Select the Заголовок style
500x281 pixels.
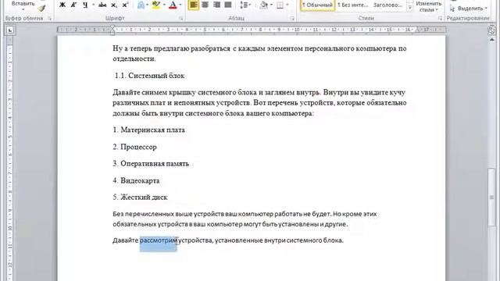pyautogui.click(x=387, y=5)
